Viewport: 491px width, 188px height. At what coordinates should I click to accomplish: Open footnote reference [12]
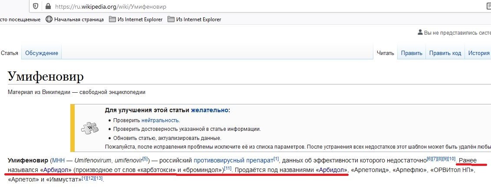[x=90, y=178]
